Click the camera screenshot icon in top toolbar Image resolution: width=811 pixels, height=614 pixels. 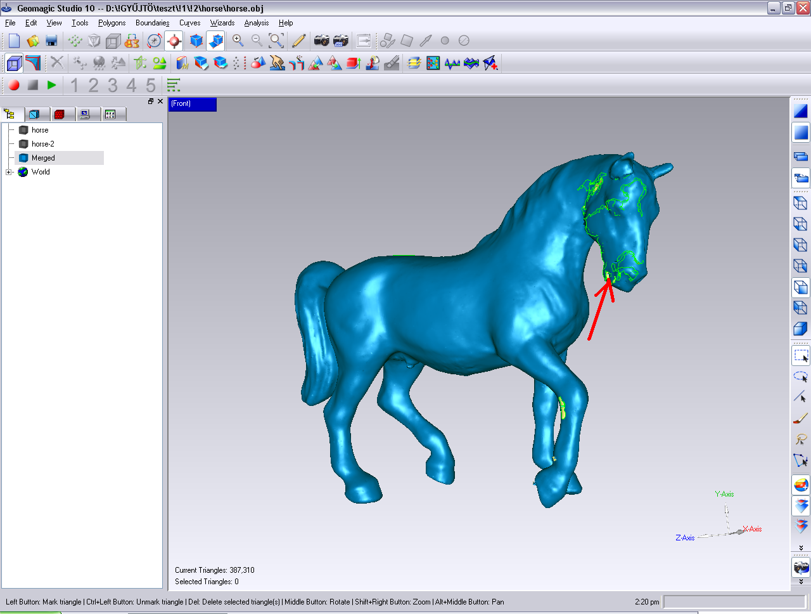(x=321, y=41)
